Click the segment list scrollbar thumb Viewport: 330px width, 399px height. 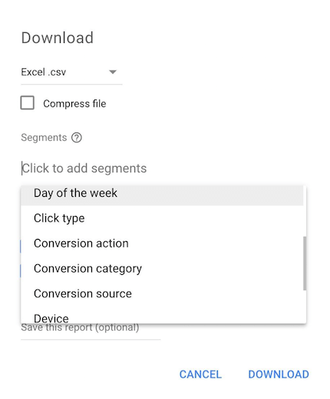coord(305,263)
